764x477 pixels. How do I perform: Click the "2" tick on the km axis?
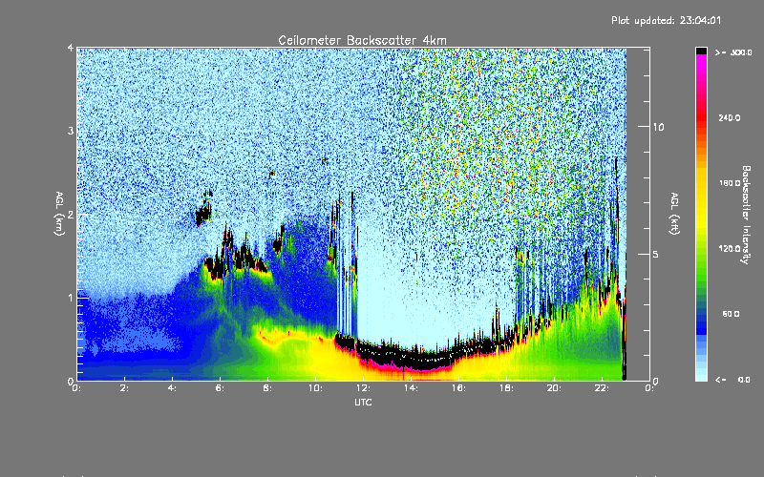[71, 214]
